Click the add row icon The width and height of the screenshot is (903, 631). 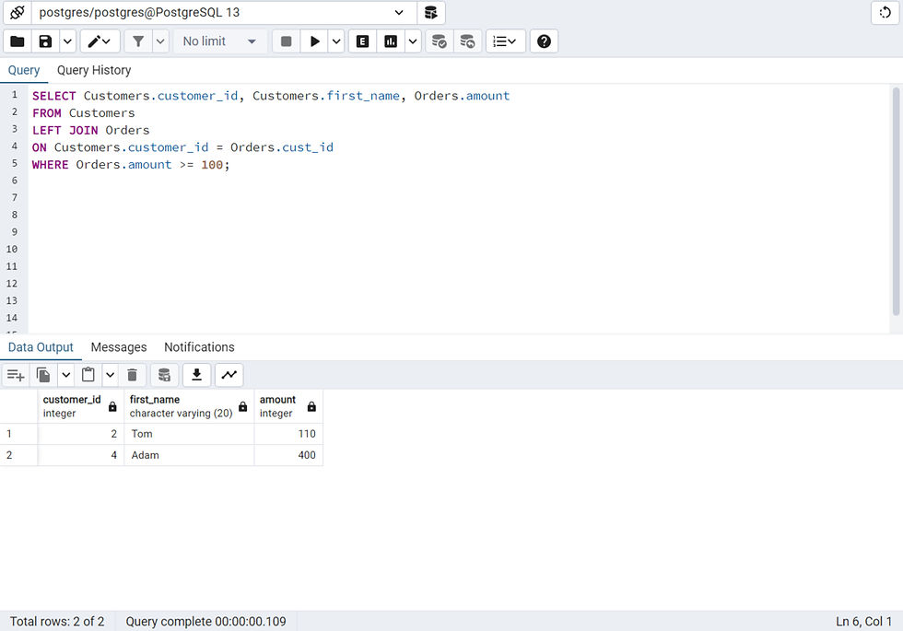coord(16,376)
